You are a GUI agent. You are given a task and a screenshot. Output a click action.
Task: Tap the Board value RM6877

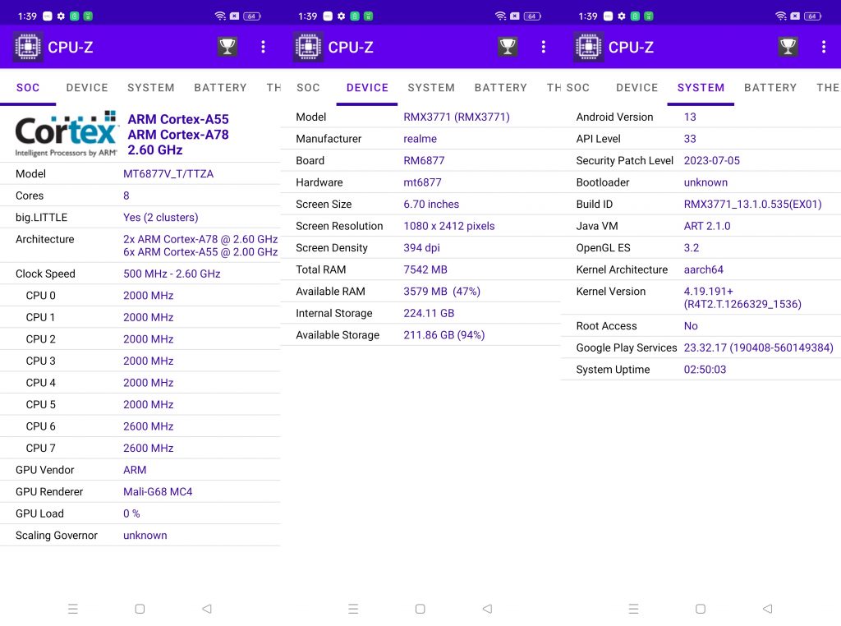424,160
